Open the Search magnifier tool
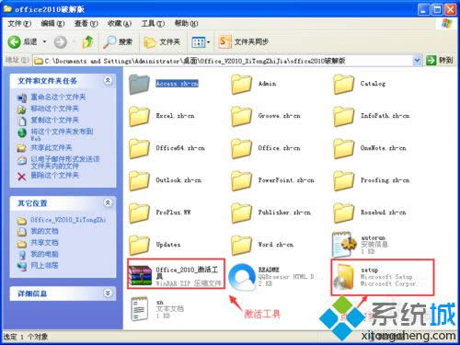 (x=118, y=41)
